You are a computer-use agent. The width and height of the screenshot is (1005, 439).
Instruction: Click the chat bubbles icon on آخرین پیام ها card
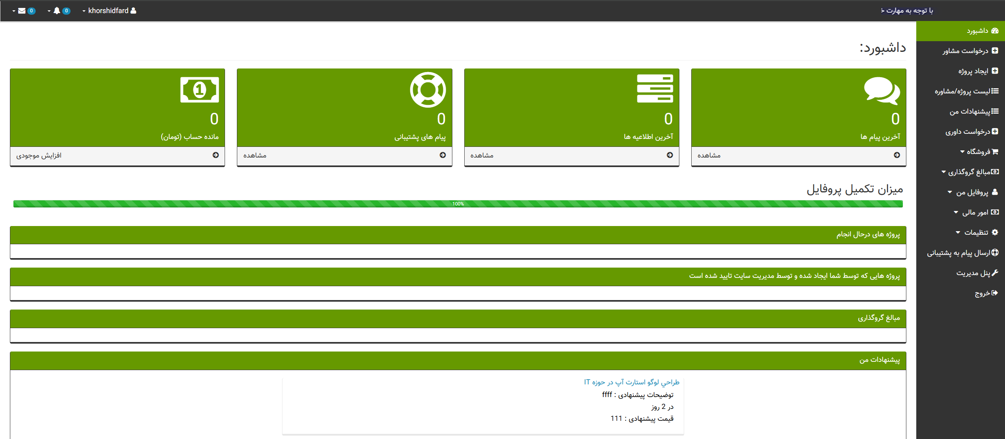click(x=882, y=91)
